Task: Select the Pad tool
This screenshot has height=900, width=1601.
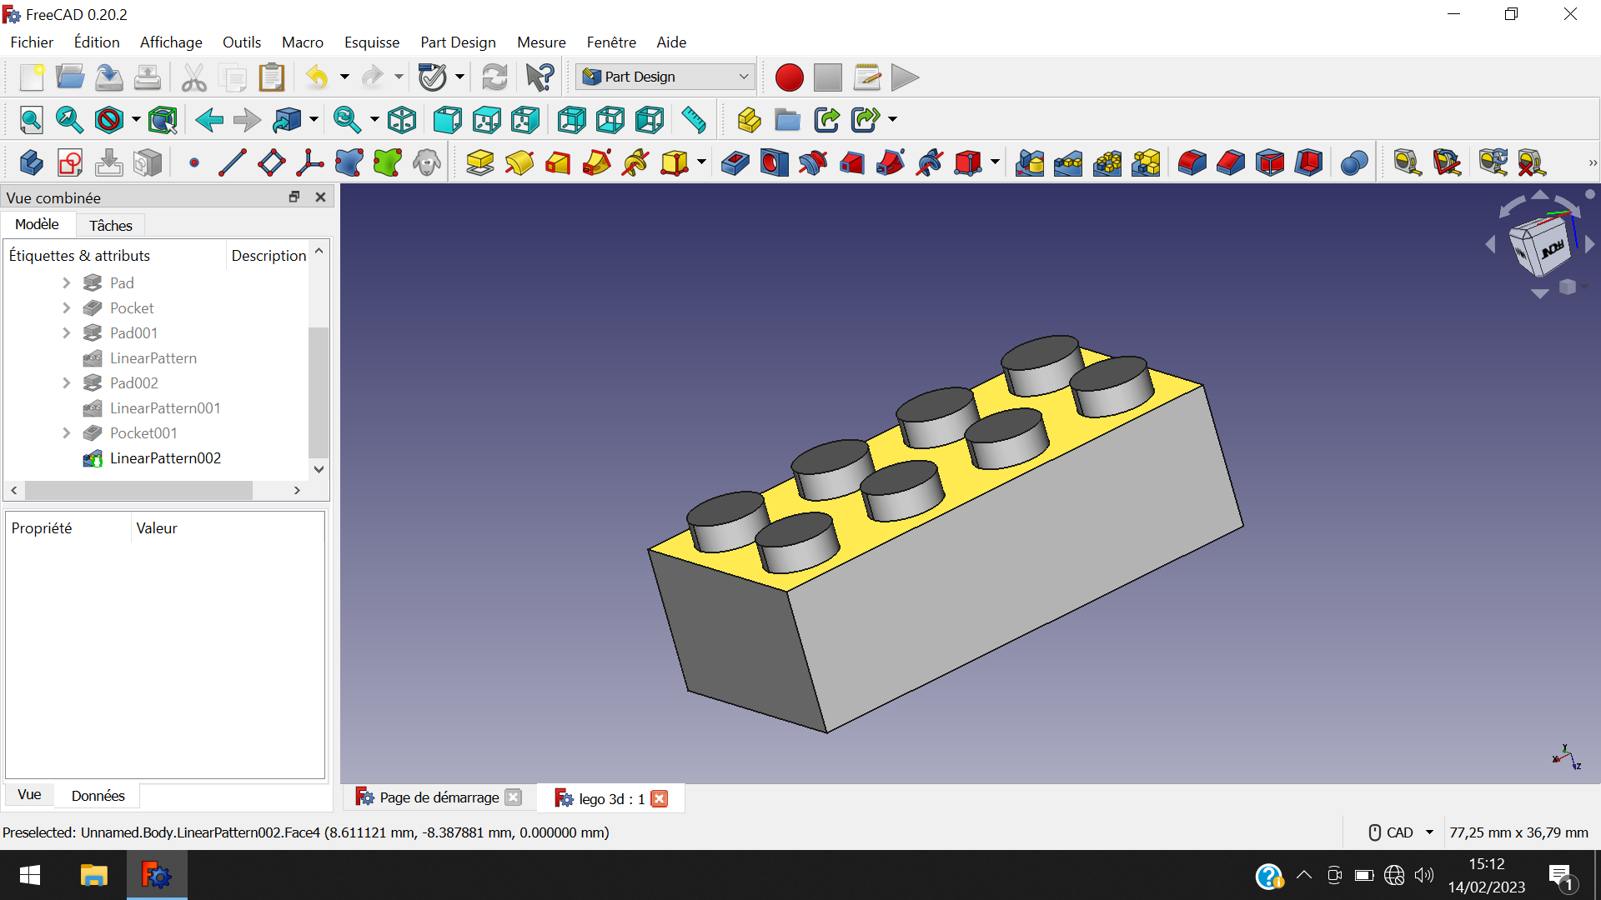Action: [479, 162]
